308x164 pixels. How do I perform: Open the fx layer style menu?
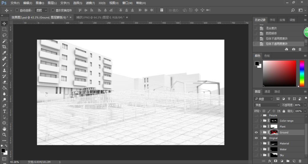click(270, 161)
